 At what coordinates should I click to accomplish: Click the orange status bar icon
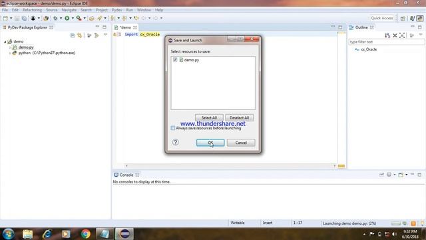tap(413, 223)
